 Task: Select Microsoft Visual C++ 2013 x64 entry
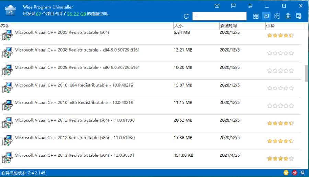[x=74, y=155]
